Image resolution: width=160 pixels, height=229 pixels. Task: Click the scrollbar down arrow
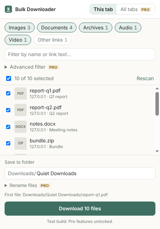point(157,151)
